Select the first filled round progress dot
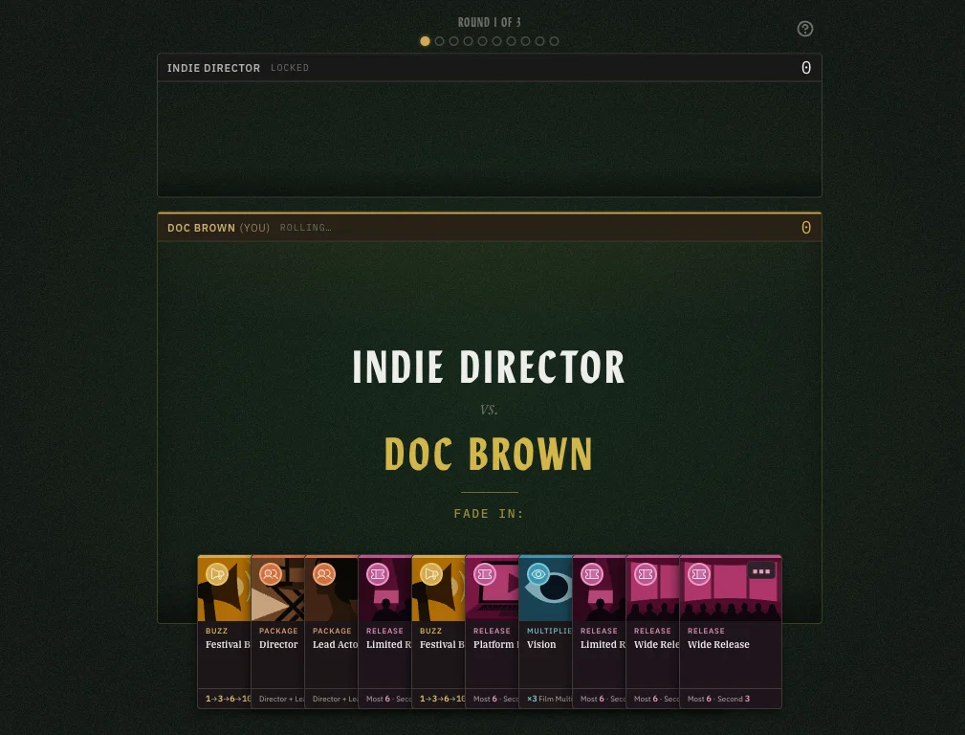965x735 pixels. pos(425,41)
